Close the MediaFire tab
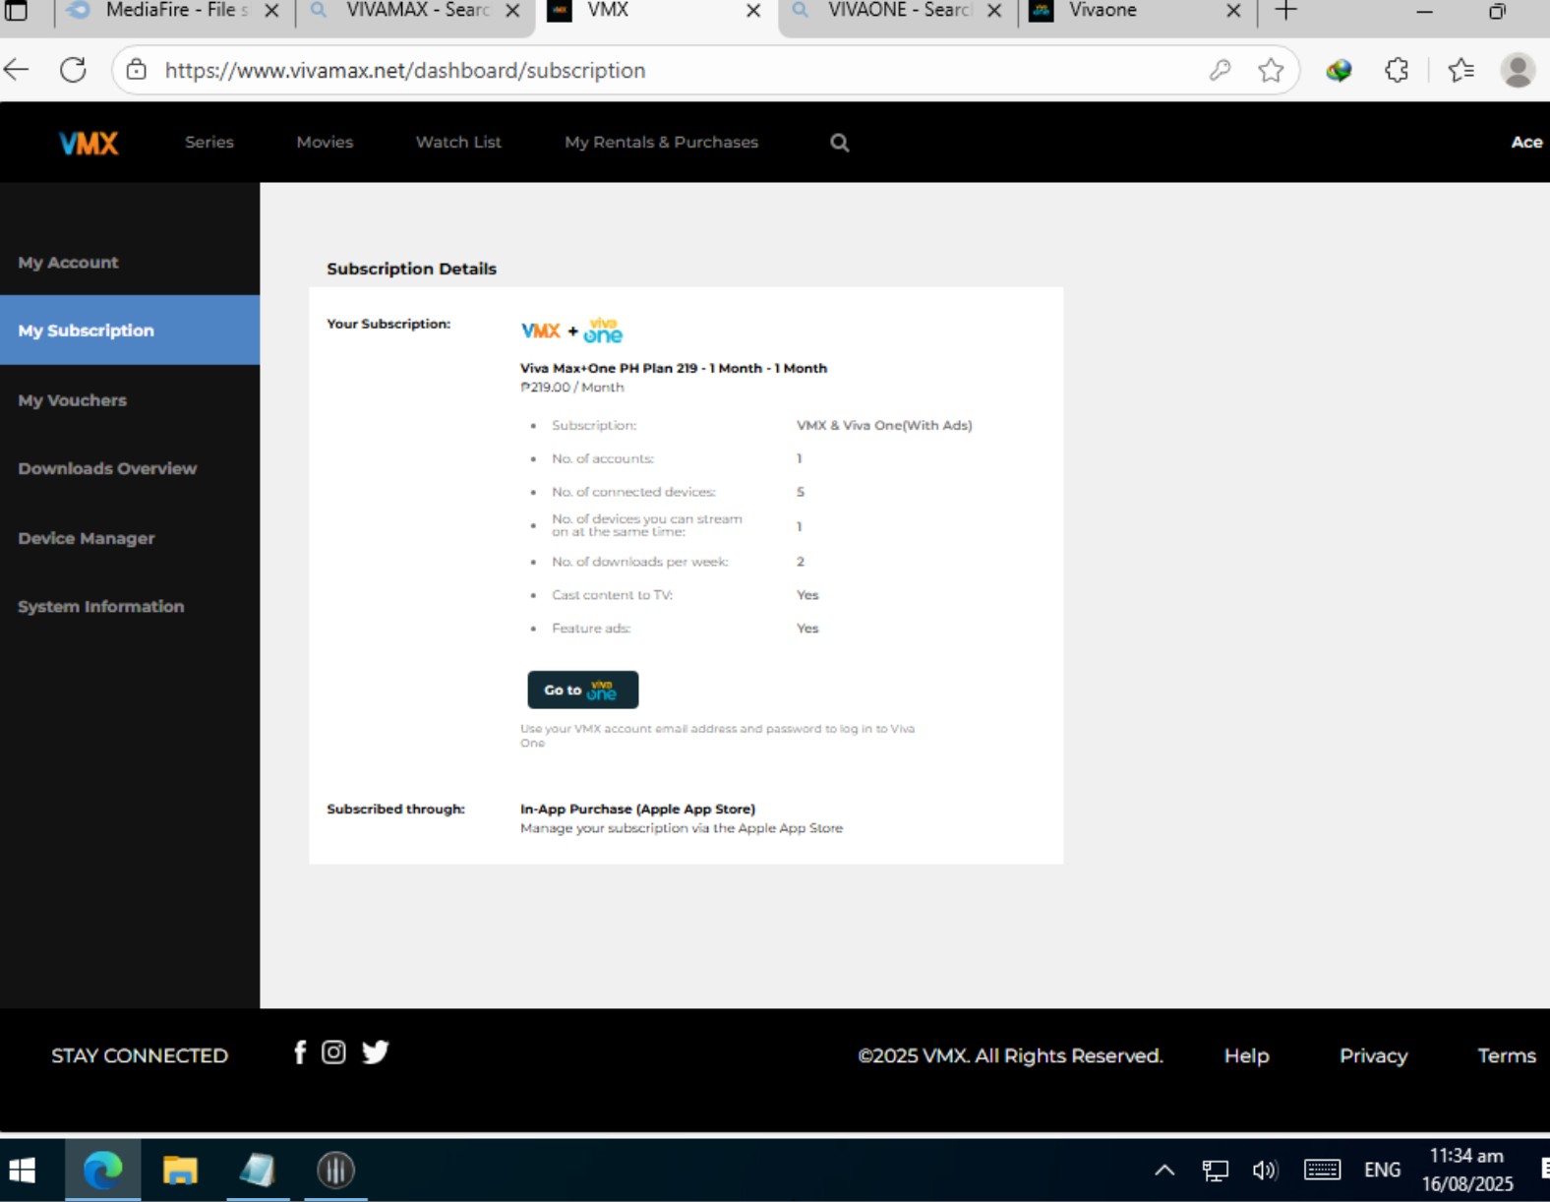This screenshot has height=1202, width=1550. click(x=272, y=11)
